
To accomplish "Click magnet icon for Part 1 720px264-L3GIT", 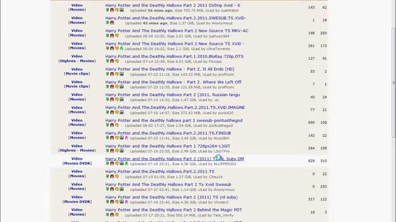I will pos(112,150).
